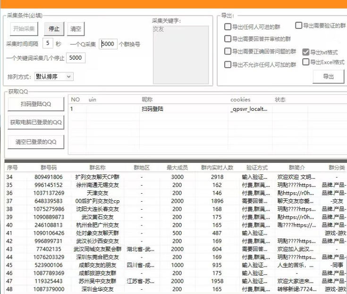
Task: Click the uin column header
Action: 92,99
